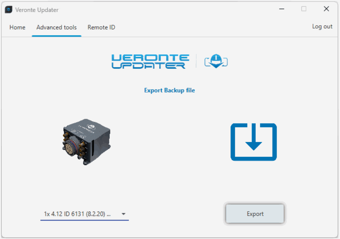
Task: Click the Veronte Updater wordmark logo
Action: (x=150, y=61)
